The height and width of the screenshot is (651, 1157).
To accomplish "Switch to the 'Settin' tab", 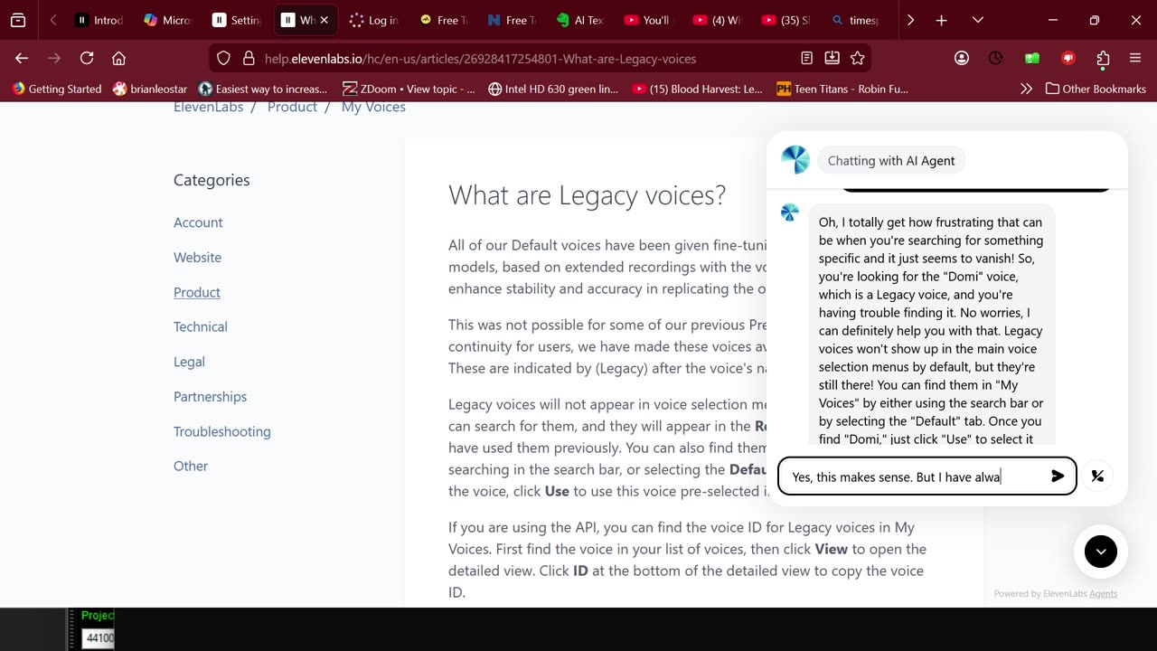I will (237, 20).
